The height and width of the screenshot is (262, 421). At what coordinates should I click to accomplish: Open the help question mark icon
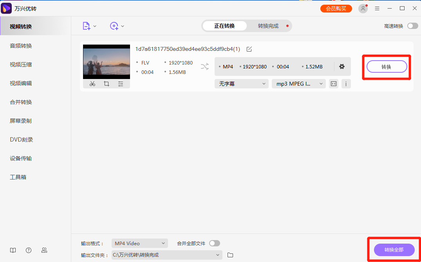click(28, 250)
